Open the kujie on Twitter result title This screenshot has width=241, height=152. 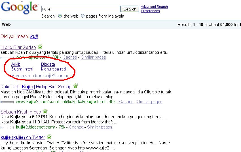click(23, 138)
